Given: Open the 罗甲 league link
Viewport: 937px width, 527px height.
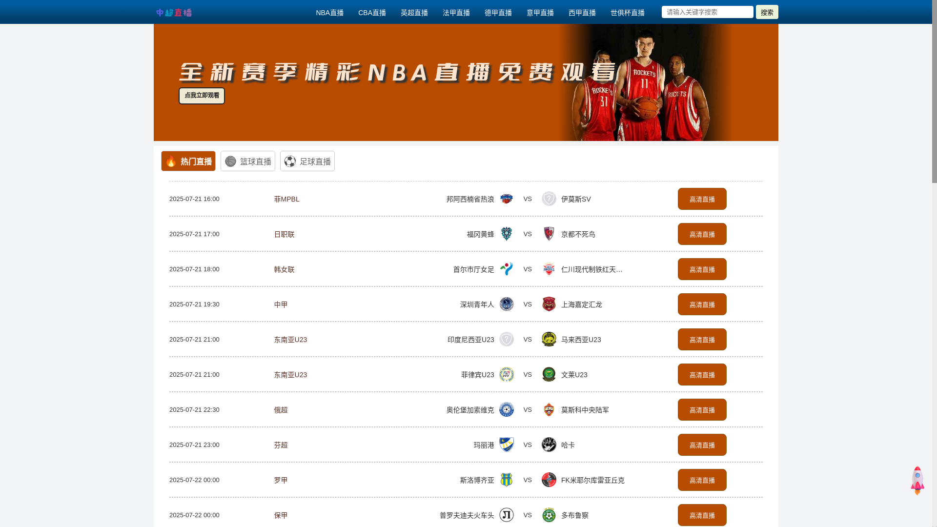Looking at the screenshot, I should pyautogui.click(x=281, y=480).
